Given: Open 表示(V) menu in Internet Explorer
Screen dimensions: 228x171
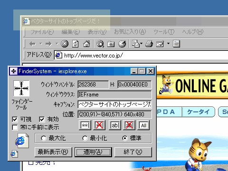Looking at the screenshot, I should pyautogui.click(x=97, y=32).
